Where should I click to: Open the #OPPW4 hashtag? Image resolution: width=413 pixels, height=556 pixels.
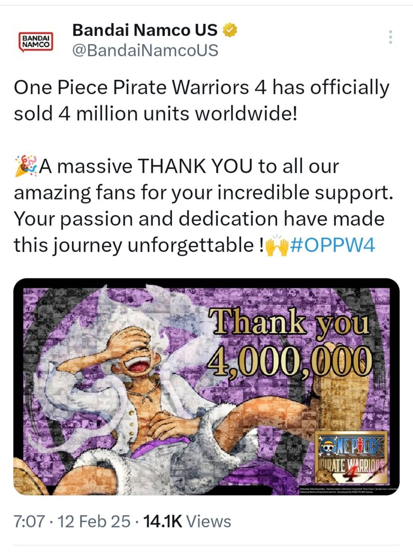tap(333, 245)
